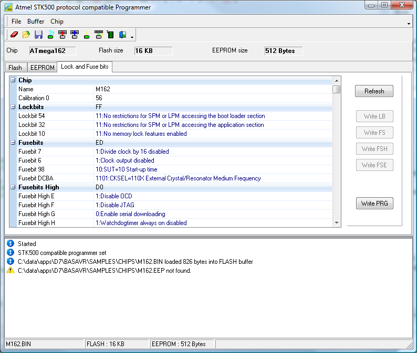Run blank check (yellow question chip icon)
The height and width of the screenshot is (353, 417).
87,35
